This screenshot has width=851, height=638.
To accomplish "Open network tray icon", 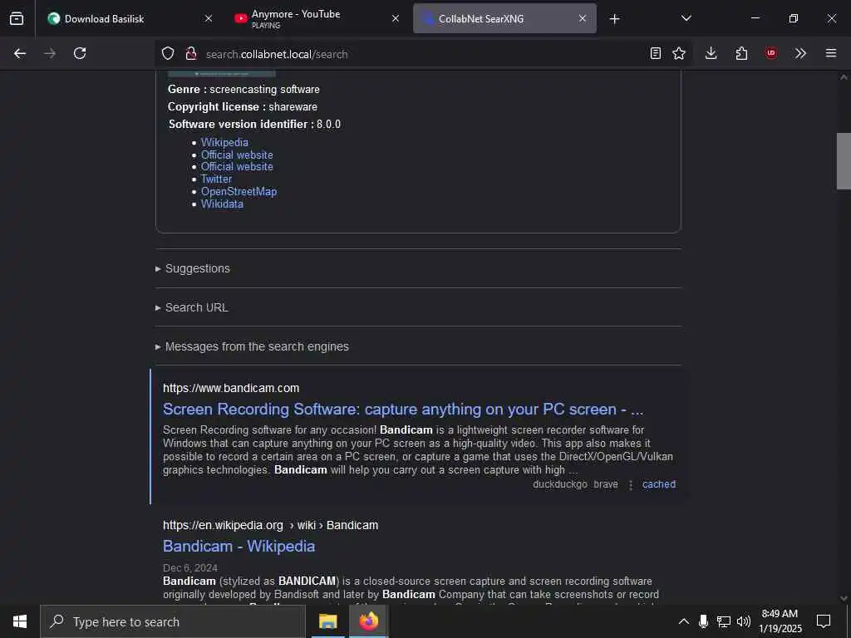I will [x=724, y=621].
